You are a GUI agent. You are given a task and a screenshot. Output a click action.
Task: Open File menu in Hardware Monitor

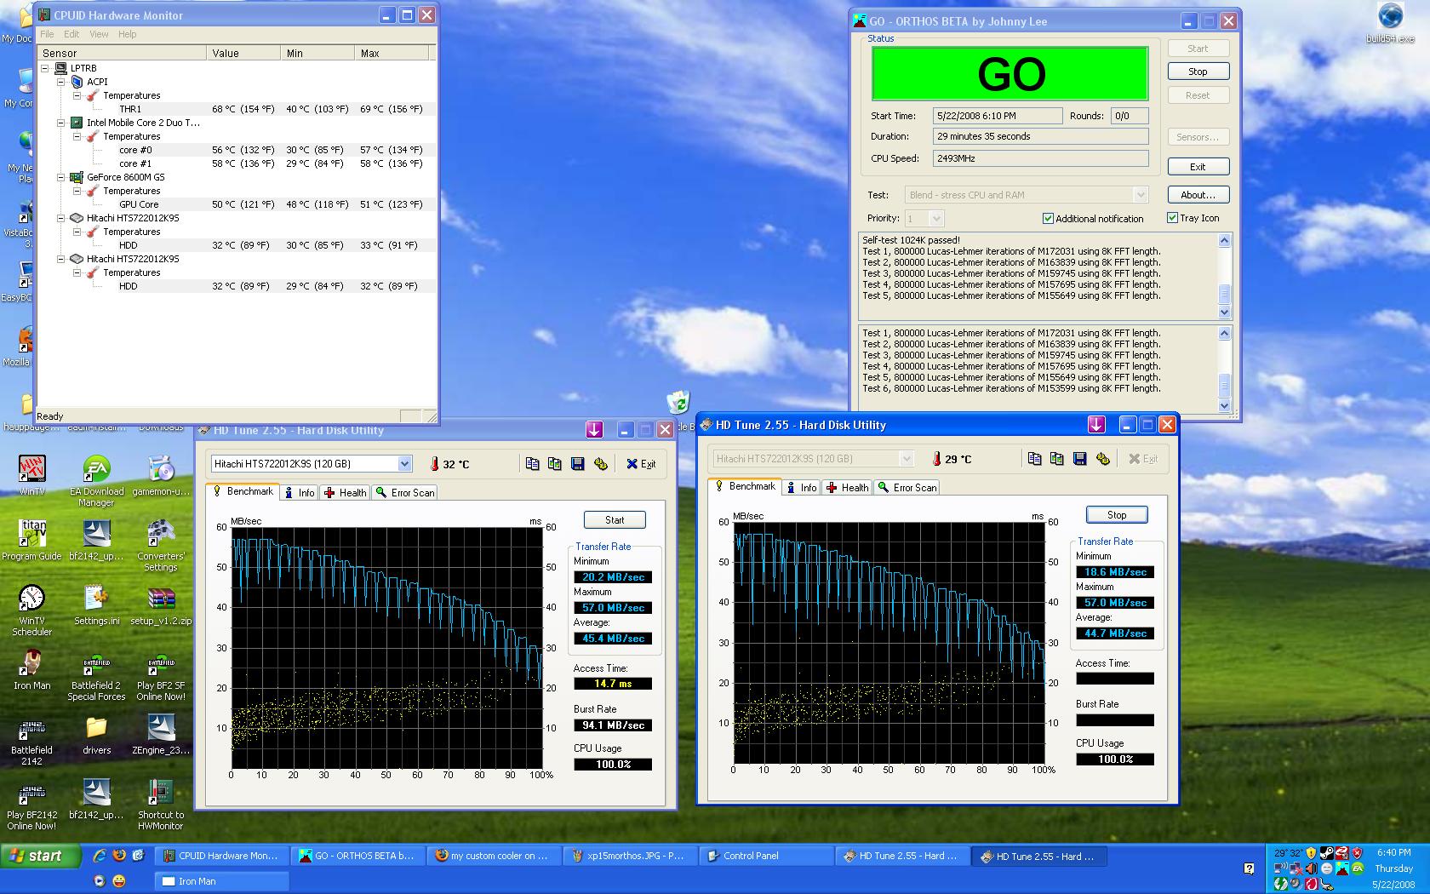click(x=47, y=34)
